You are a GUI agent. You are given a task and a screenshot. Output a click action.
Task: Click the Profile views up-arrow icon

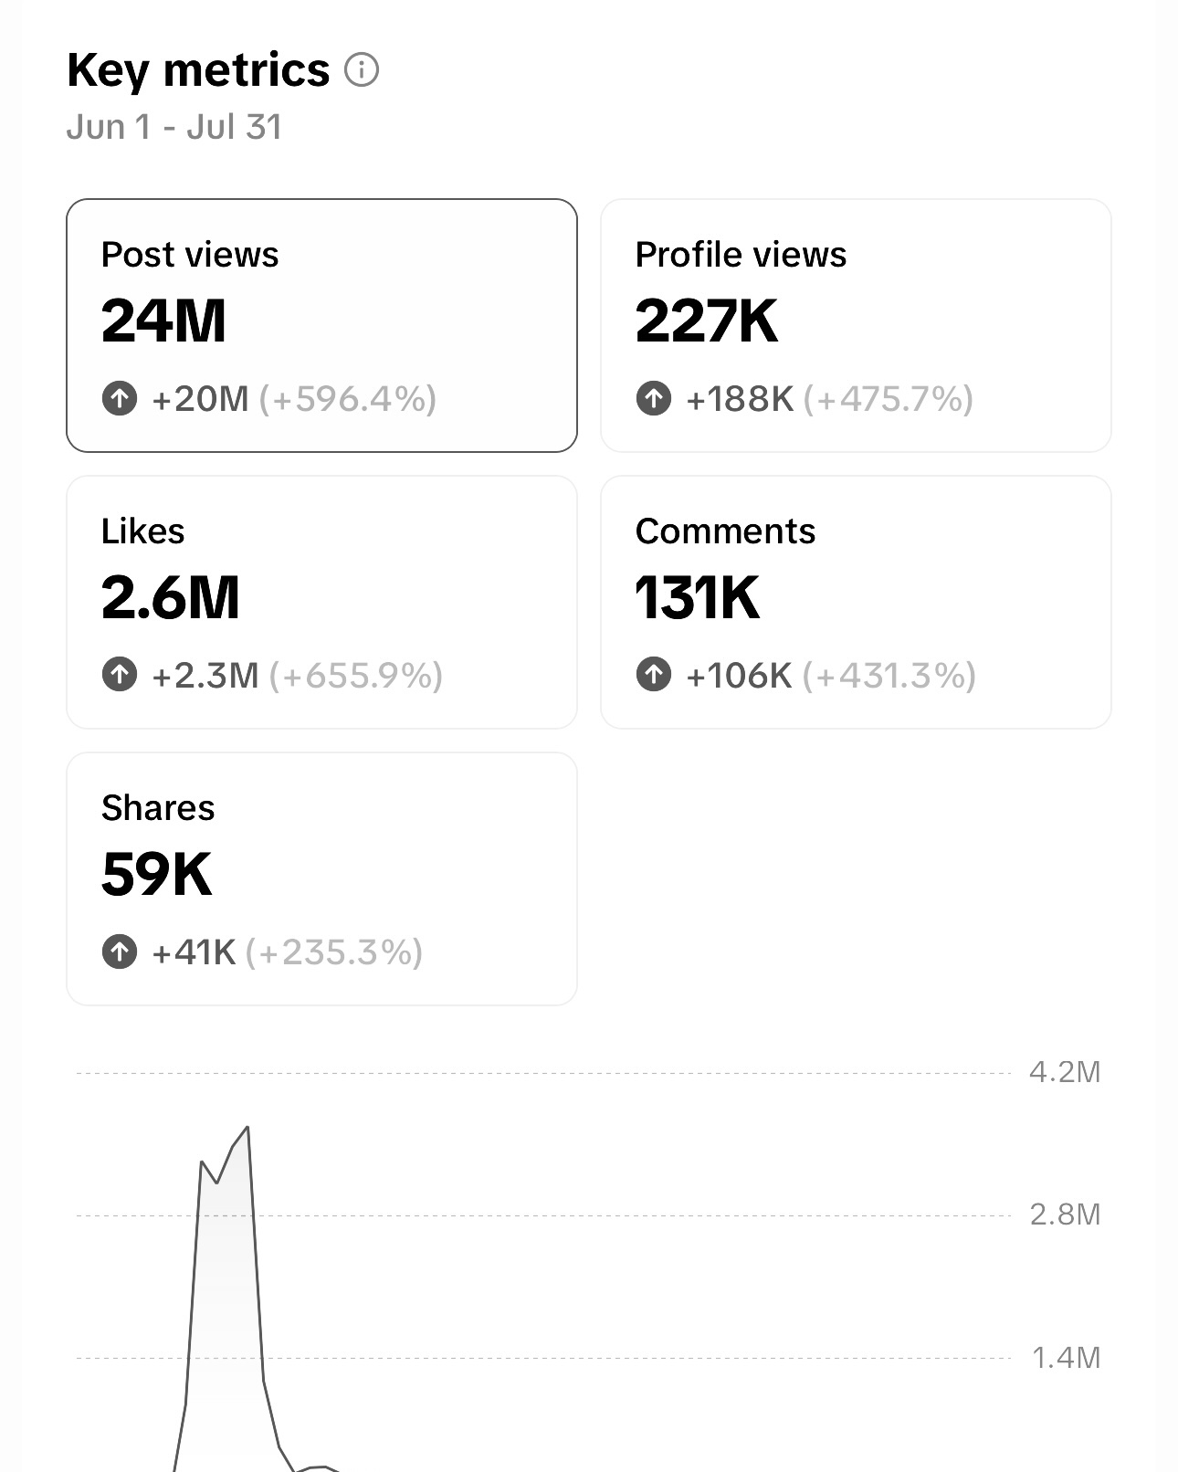click(x=653, y=398)
